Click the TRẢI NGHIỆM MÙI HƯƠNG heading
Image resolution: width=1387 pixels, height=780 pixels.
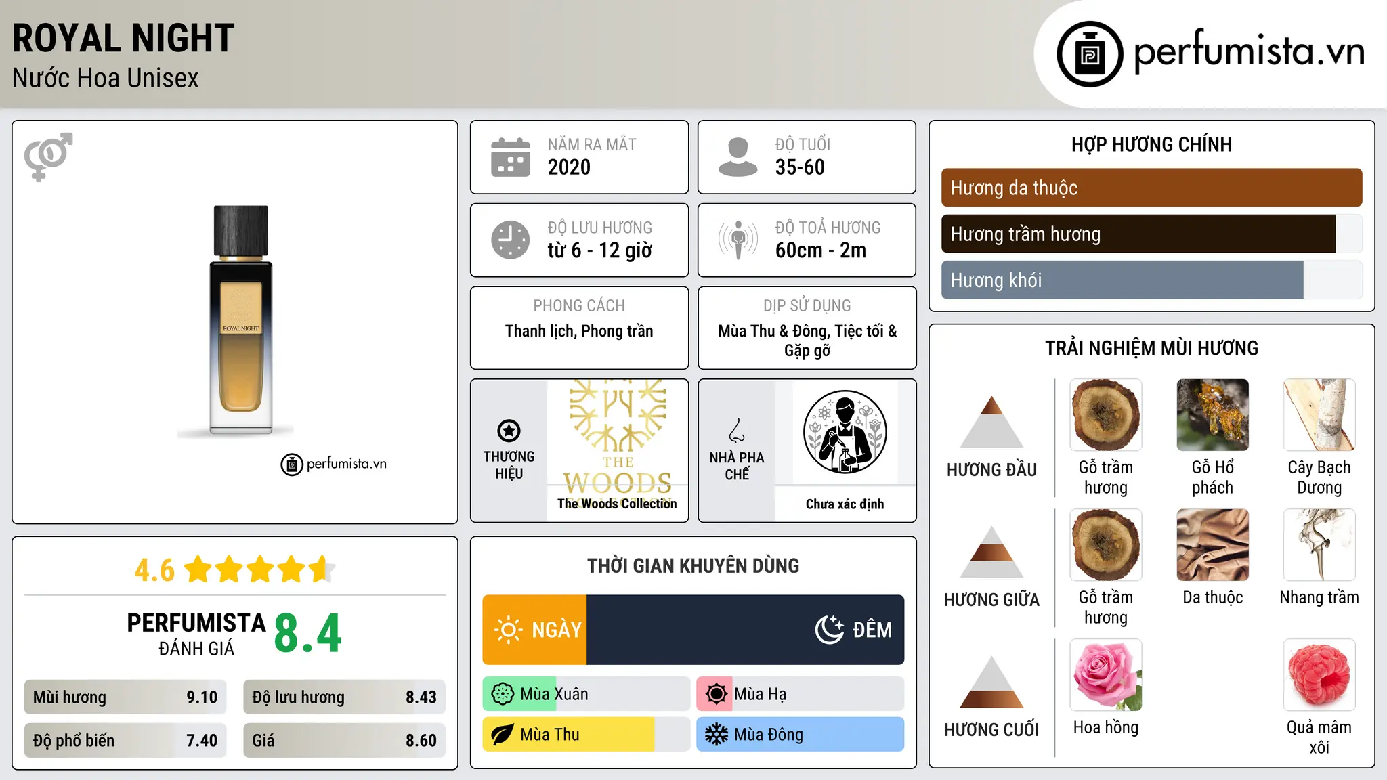[x=1151, y=348]
